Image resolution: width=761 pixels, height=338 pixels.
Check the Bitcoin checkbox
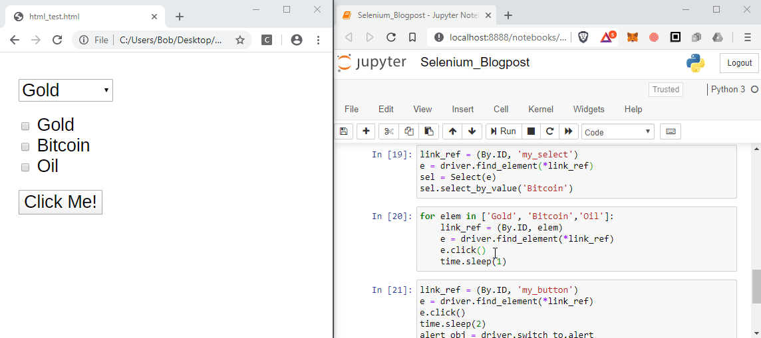pos(25,147)
